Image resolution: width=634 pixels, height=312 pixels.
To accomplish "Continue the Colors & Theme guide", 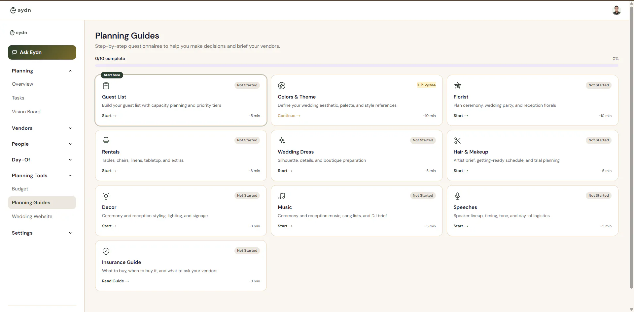I will pyautogui.click(x=289, y=116).
